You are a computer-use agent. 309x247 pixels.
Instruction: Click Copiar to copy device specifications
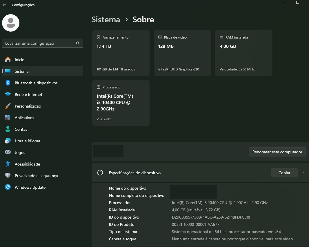(284, 173)
